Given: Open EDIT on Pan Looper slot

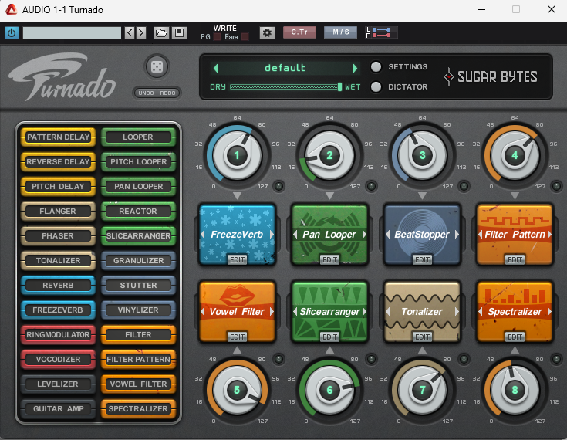Looking at the screenshot, I should tap(330, 260).
